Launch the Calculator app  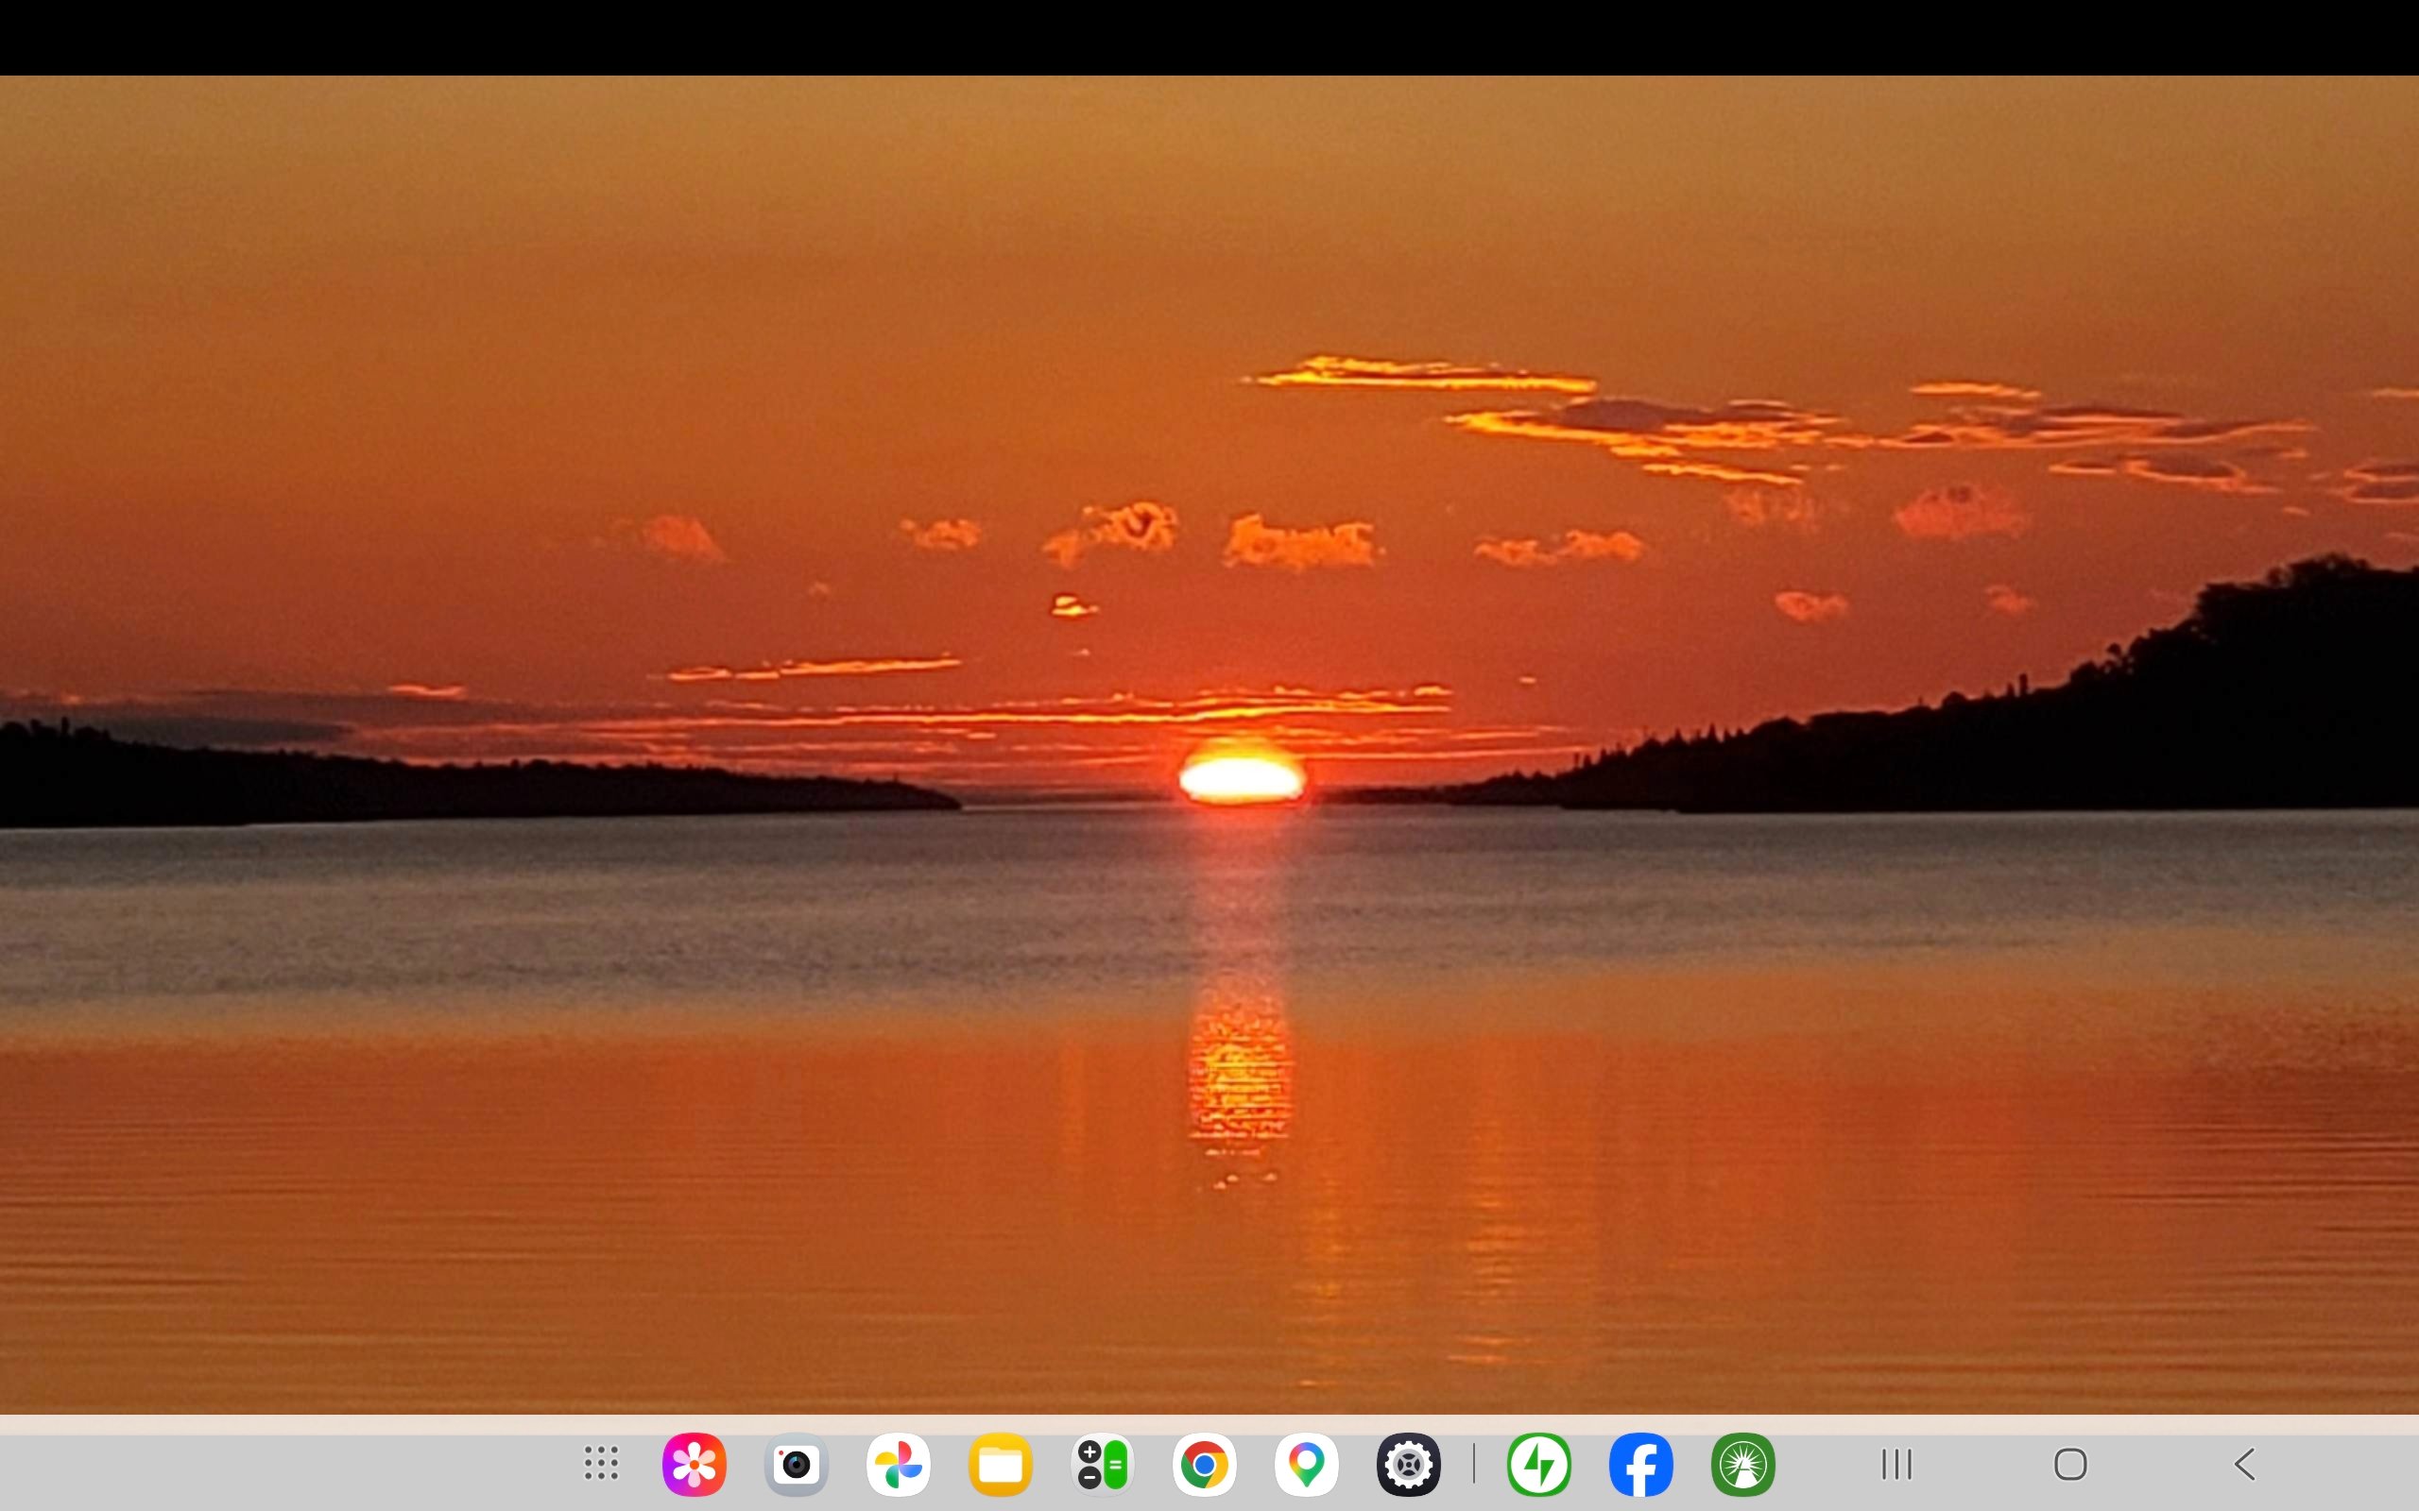1102,1464
